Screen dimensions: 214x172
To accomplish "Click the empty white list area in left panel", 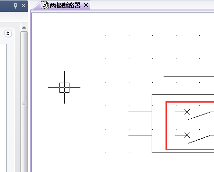I will pyautogui.click(x=3, y=108).
